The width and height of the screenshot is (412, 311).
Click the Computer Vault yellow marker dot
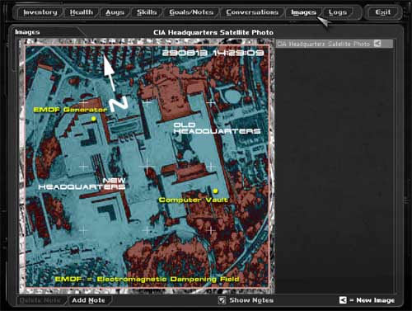216,191
